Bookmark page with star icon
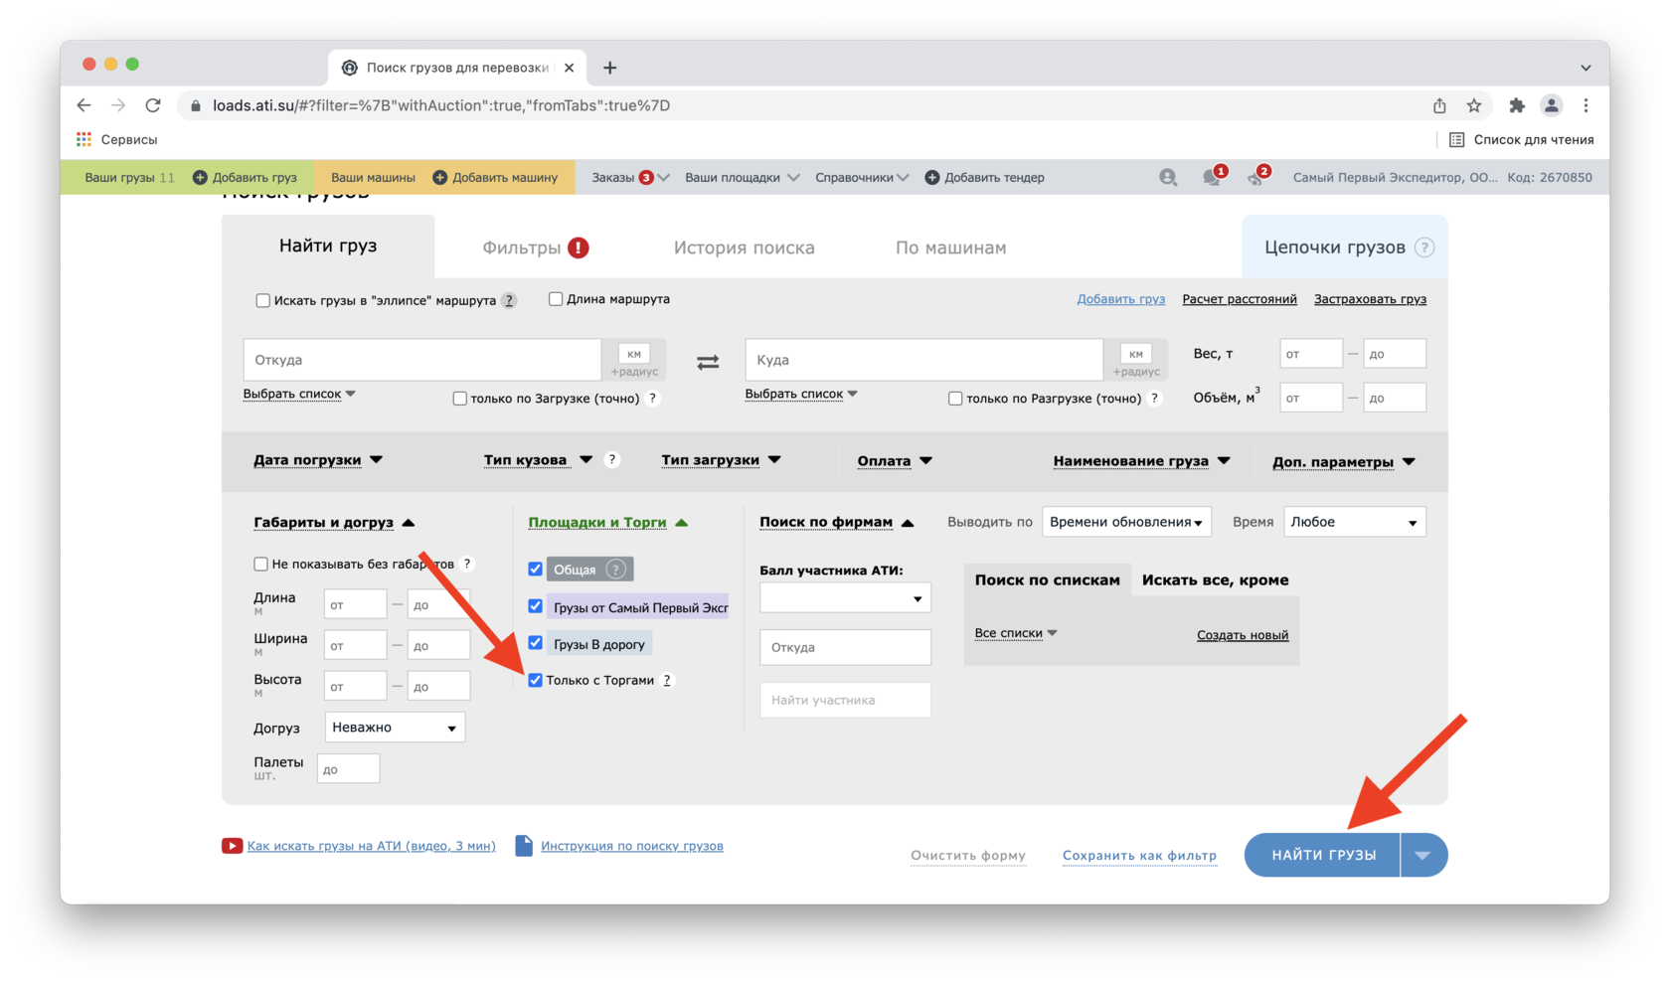Viewport: 1670px width, 984px height. pyautogui.click(x=1474, y=105)
